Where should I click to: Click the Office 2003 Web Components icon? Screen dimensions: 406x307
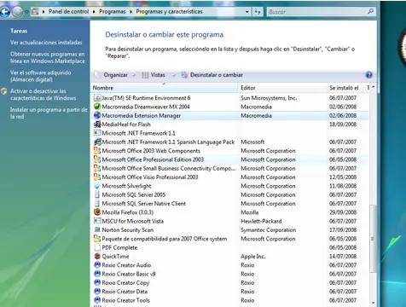pyautogui.click(x=97, y=151)
